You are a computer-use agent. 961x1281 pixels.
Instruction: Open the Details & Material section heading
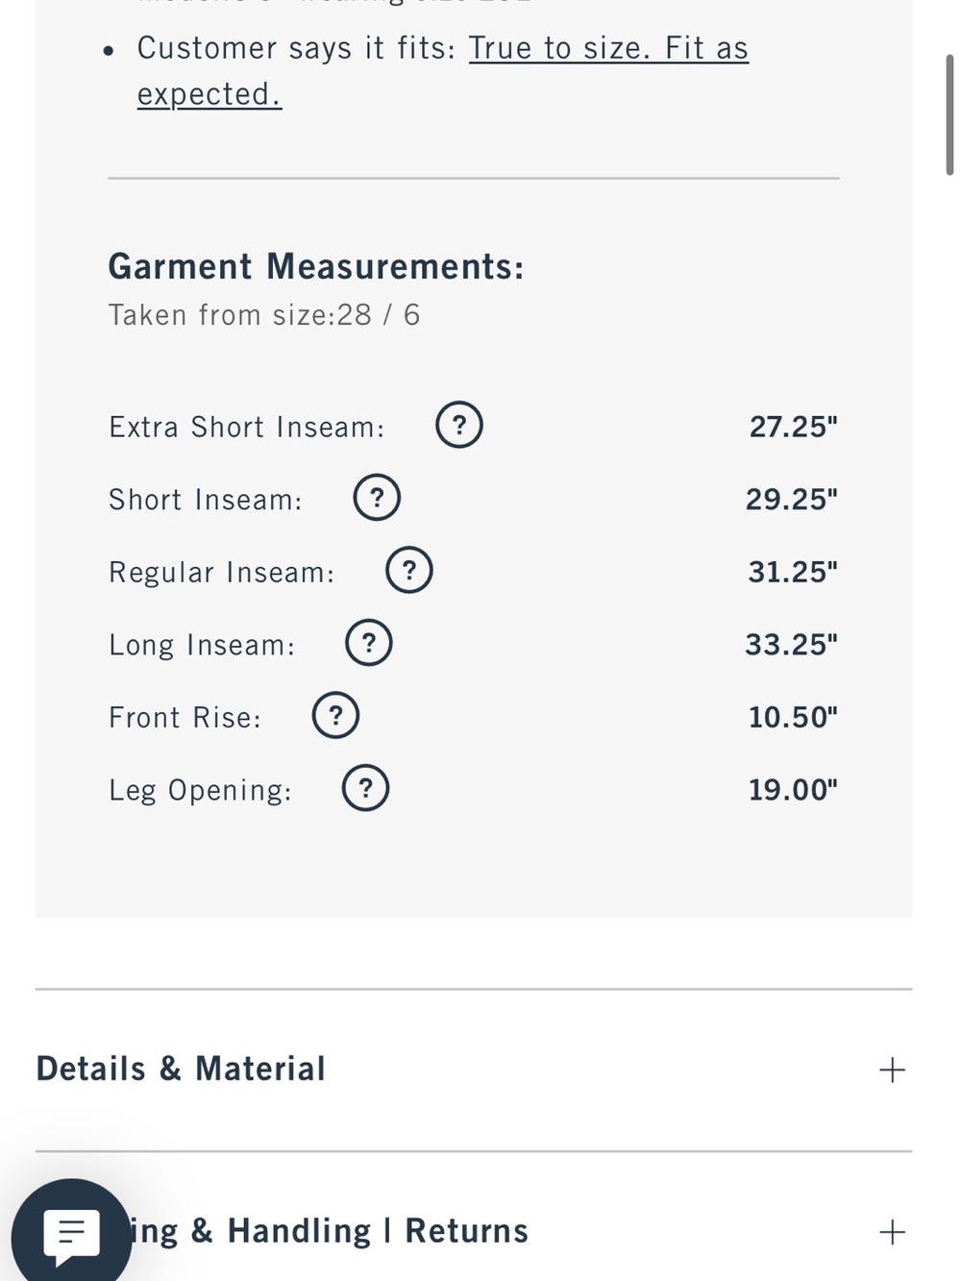pyautogui.click(x=181, y=1069)
